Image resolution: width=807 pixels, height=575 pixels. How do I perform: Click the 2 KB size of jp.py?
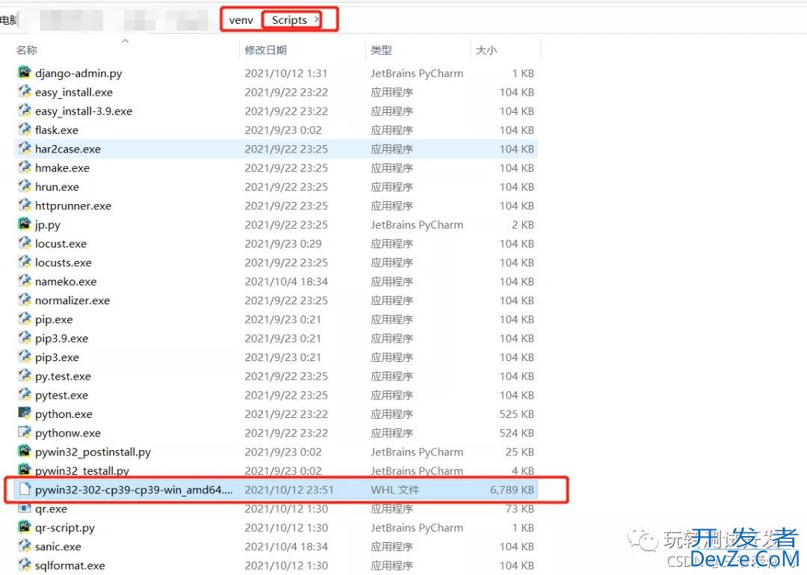coord(523,224)
